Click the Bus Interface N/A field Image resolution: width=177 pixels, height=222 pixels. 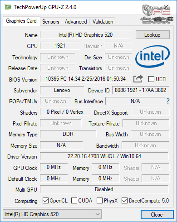[135, 101]
